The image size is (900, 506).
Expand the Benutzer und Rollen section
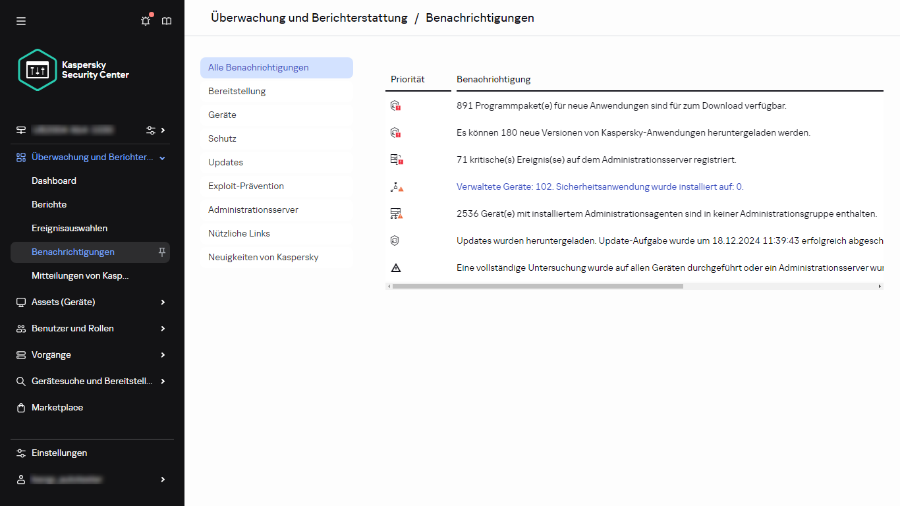pos(162,328)
